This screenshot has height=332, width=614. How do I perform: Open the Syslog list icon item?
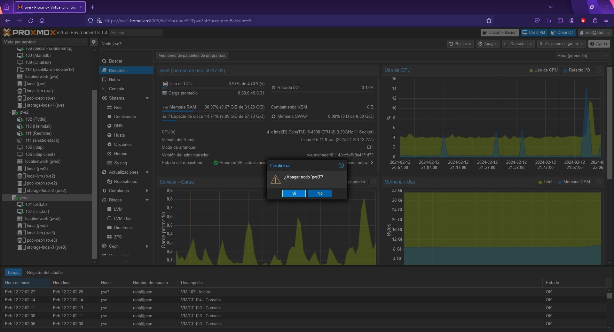tap(109, 163)
